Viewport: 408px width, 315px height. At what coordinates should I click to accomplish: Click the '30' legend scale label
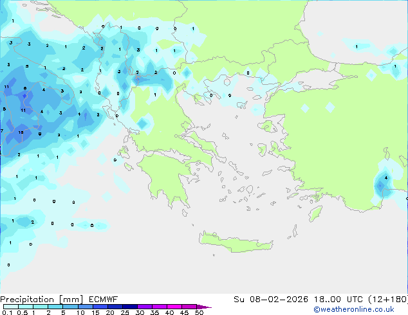pyautogui.click(x=140, y=312)
